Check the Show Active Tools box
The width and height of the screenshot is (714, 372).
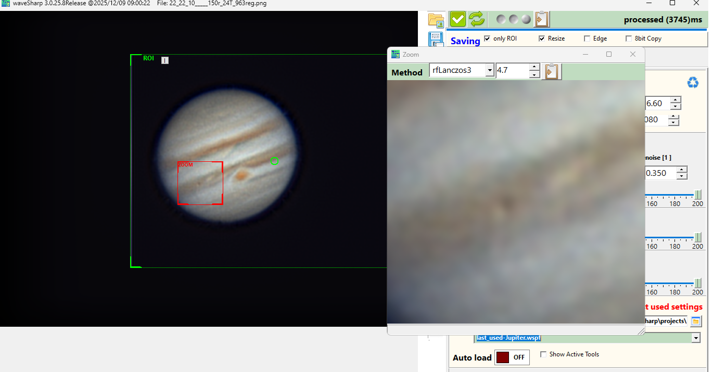click(543, 354)
